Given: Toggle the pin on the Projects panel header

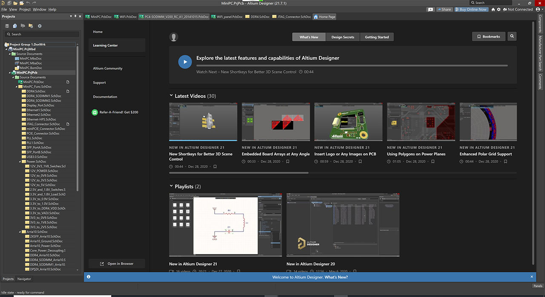Looking at the screenshot, I should [75, 16].
